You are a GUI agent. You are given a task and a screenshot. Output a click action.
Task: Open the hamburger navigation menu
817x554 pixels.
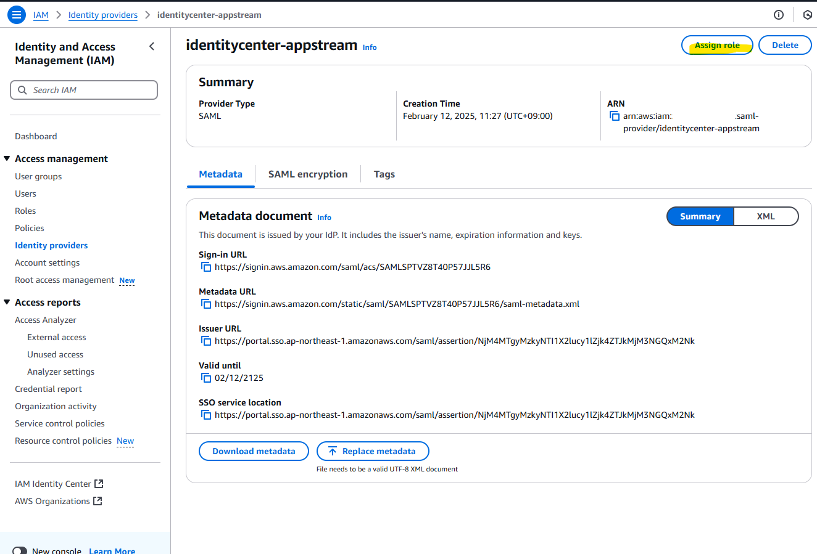[16, 15]
